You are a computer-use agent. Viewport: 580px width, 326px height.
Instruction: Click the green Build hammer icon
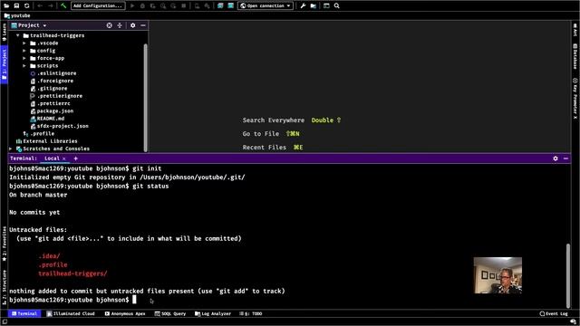click(x=63, y=6)
